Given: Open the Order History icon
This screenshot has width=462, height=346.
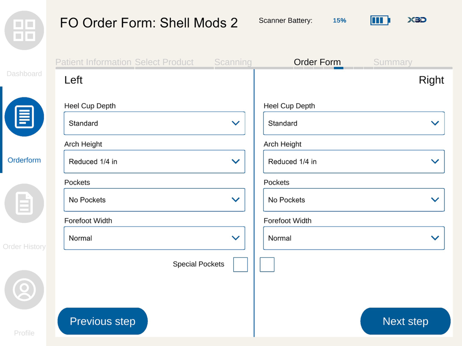Looking at the screenshot, I should (x=24, y=203).
